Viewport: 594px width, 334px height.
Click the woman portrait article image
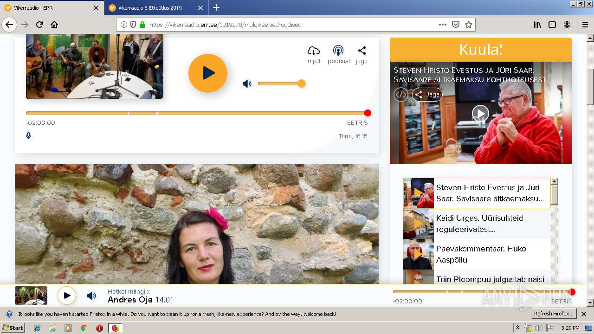(x=197, y=224)
